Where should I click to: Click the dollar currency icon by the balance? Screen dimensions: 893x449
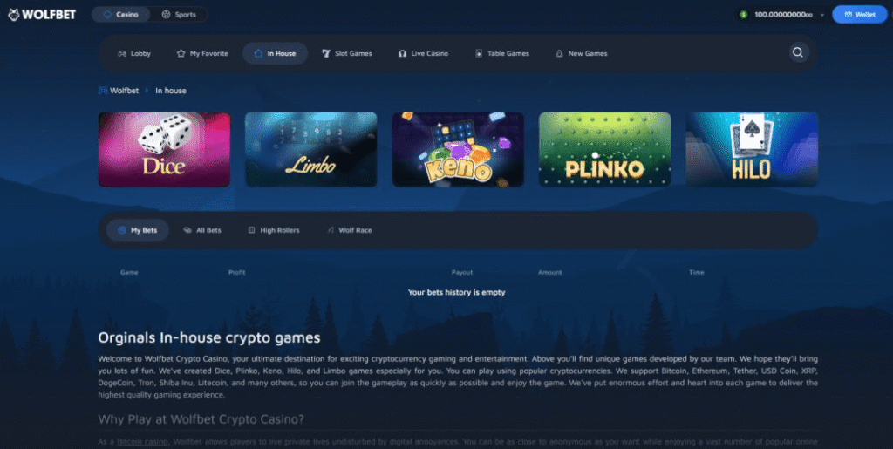tap(743, 15)
